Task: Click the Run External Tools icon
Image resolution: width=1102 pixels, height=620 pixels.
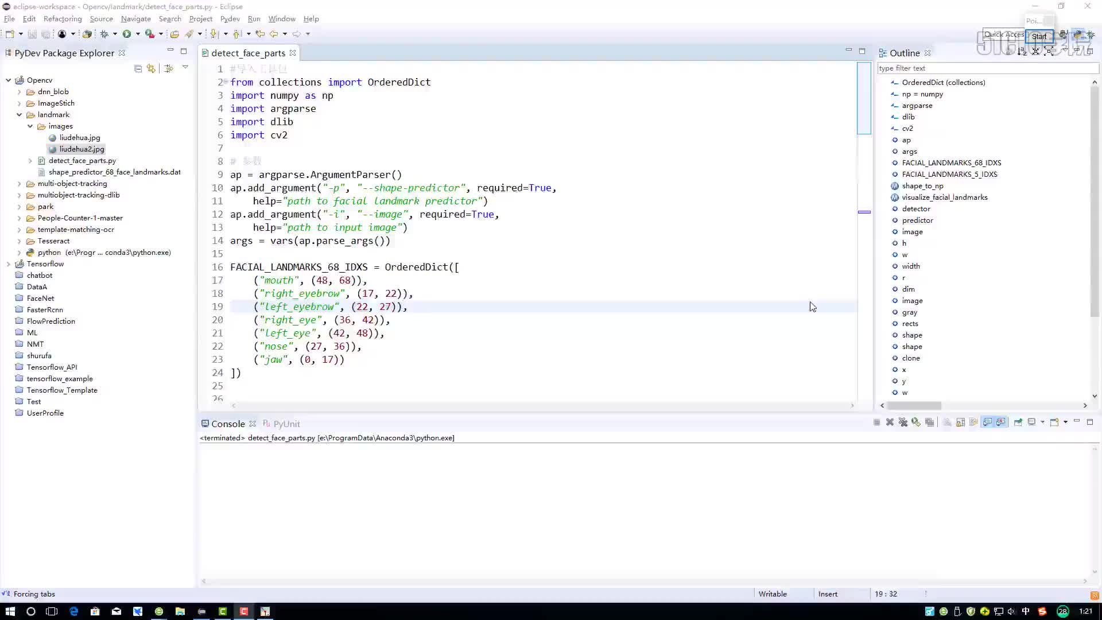Action: (x=150, y=34)
